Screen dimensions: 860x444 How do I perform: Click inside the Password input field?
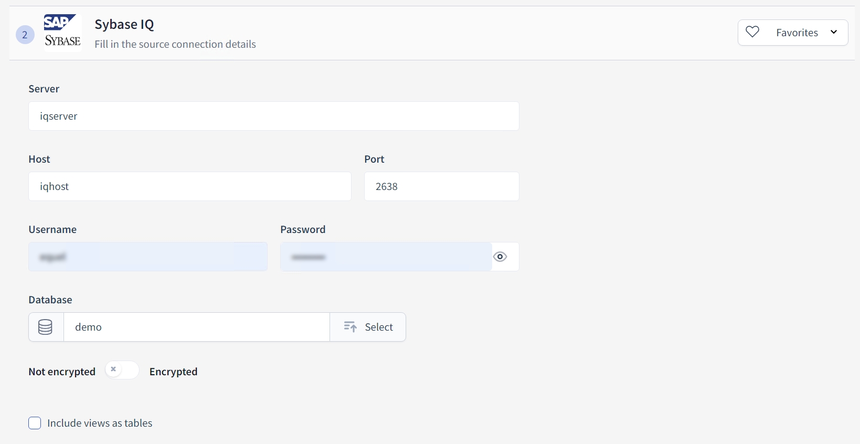pyautogui.click(x=386, y=257)
